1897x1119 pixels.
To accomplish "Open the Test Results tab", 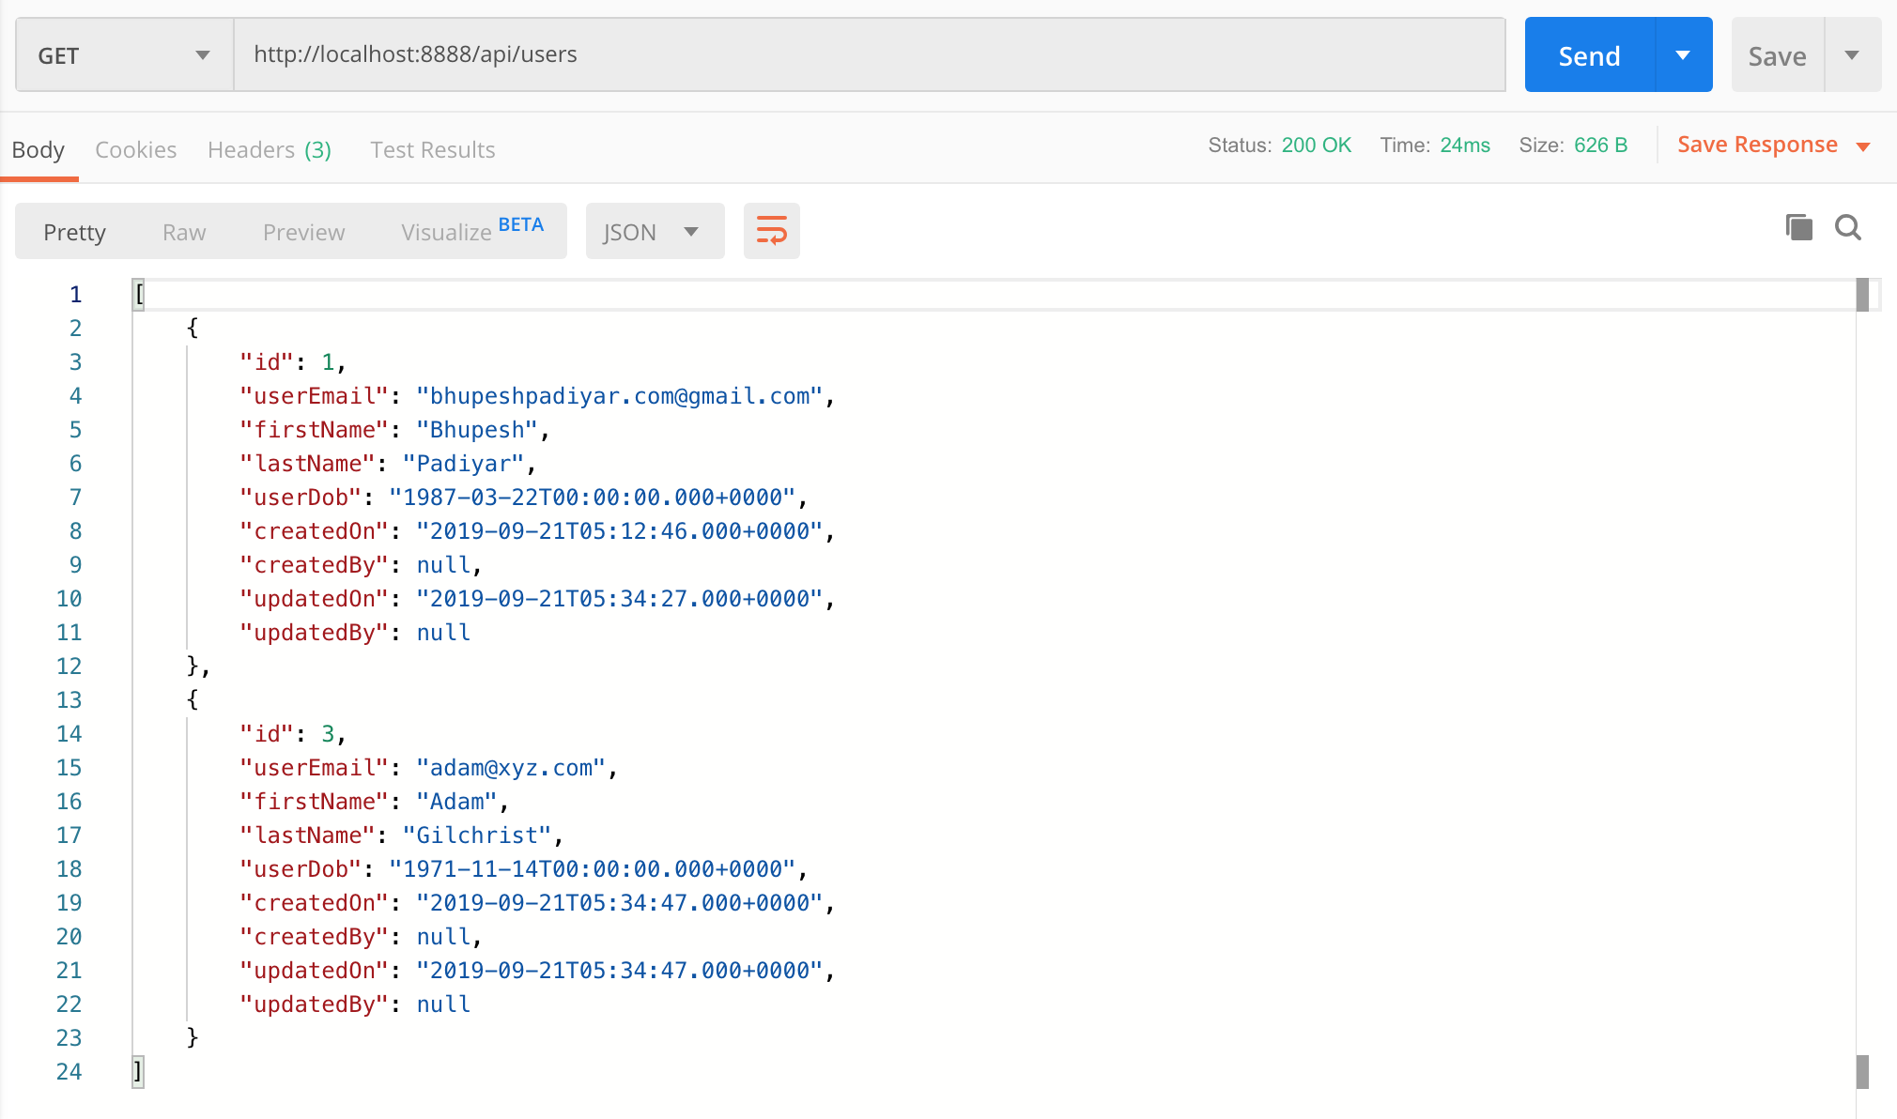I will 432,149.
